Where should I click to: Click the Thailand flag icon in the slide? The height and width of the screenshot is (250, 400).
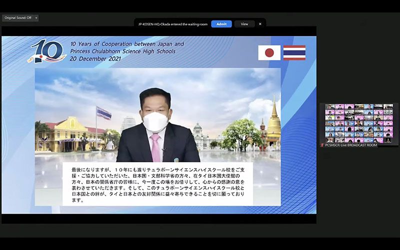(294, 52)
